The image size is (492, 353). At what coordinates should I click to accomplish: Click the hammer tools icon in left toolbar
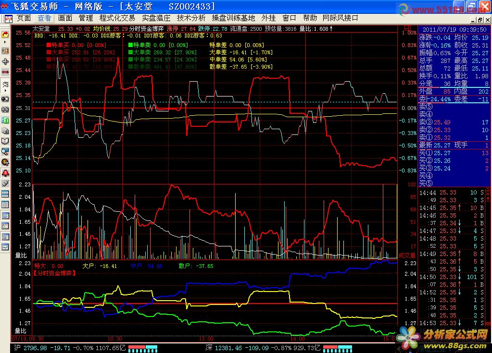[x=5, y=162]
